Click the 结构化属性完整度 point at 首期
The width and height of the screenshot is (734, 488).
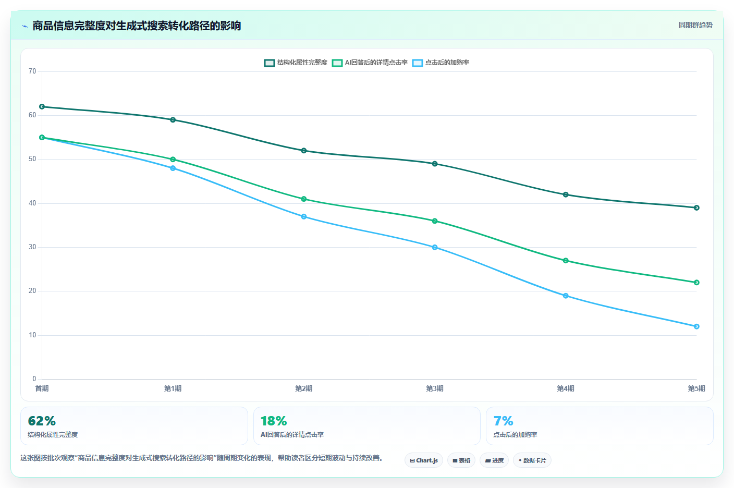42,106
